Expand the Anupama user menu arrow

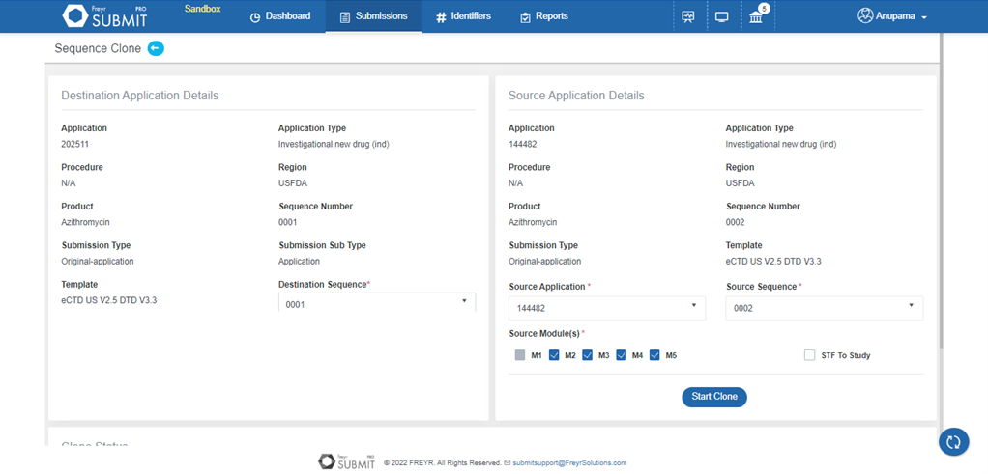point(924,17)
